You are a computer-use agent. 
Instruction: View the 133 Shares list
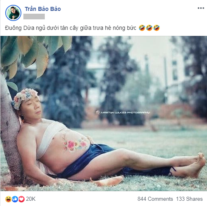click(189, 199)
